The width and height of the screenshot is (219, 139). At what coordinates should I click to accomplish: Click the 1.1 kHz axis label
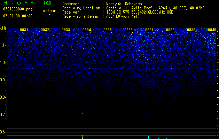click(3, 45)
